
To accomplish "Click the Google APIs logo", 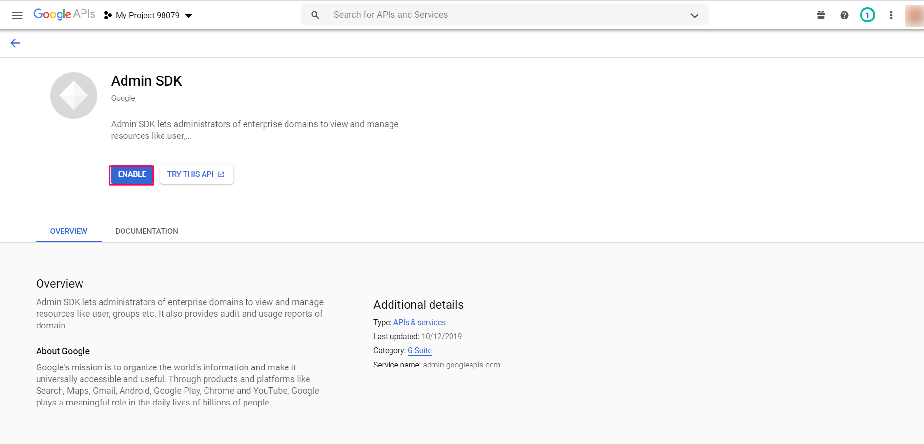I will [x=64, y=14].
